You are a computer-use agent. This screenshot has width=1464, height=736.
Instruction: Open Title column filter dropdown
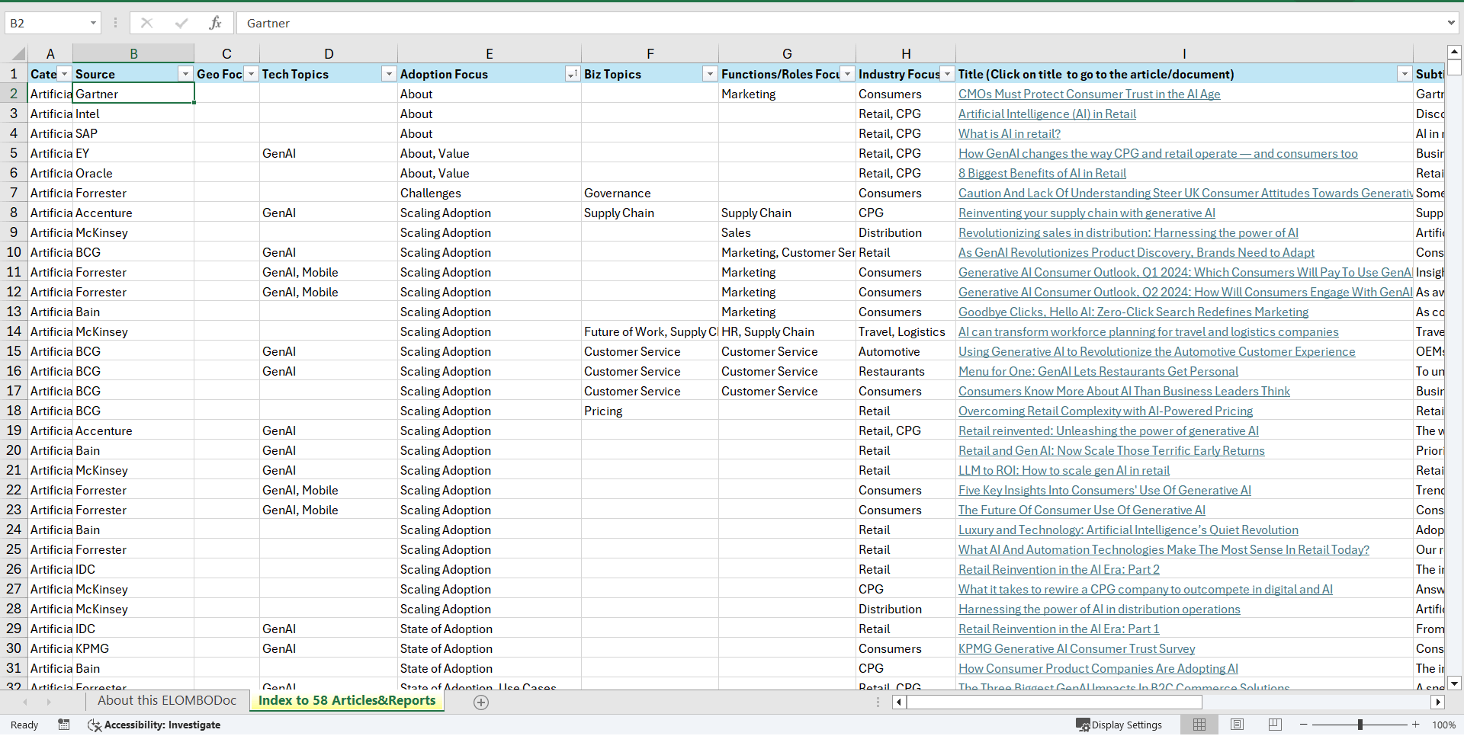1405,74
